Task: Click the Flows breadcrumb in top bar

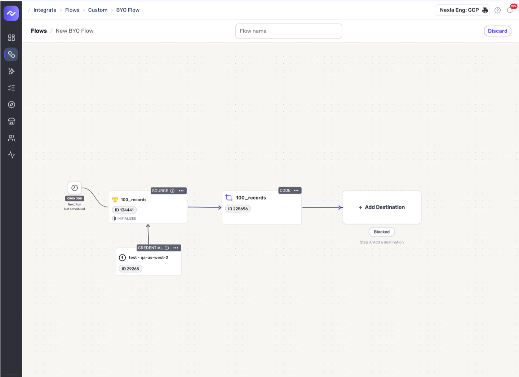Action: (x=72, y=10)
